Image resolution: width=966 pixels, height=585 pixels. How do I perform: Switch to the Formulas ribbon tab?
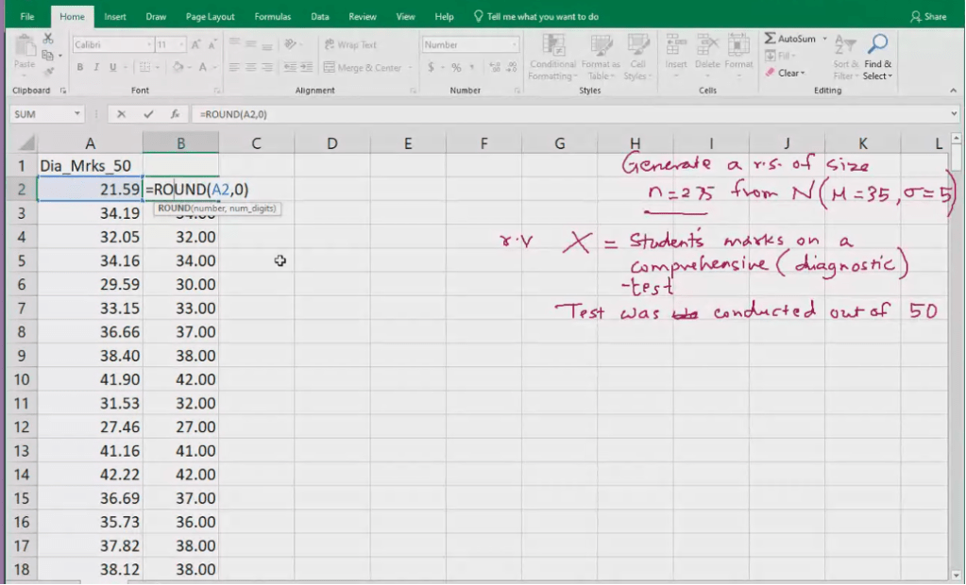pyautogui.click(x=275, y=17)
